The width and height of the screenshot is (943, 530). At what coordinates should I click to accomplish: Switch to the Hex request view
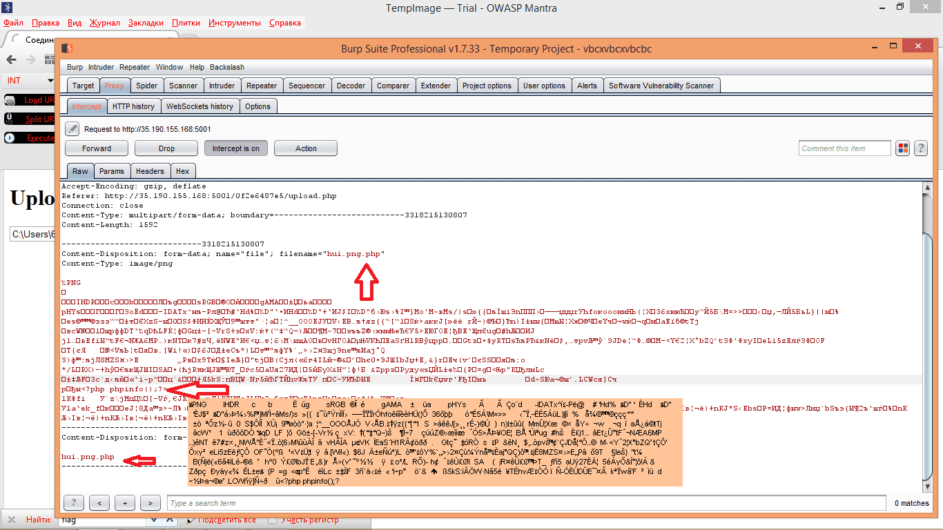click(182, 171)
